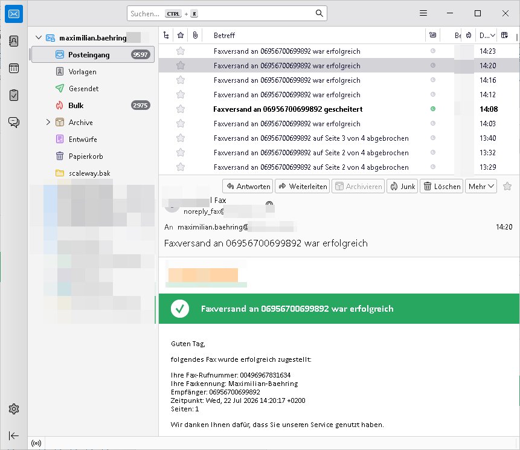Click the online status indicator icon
The height and width of the screenshot is (450, 520).
point(36,443)
